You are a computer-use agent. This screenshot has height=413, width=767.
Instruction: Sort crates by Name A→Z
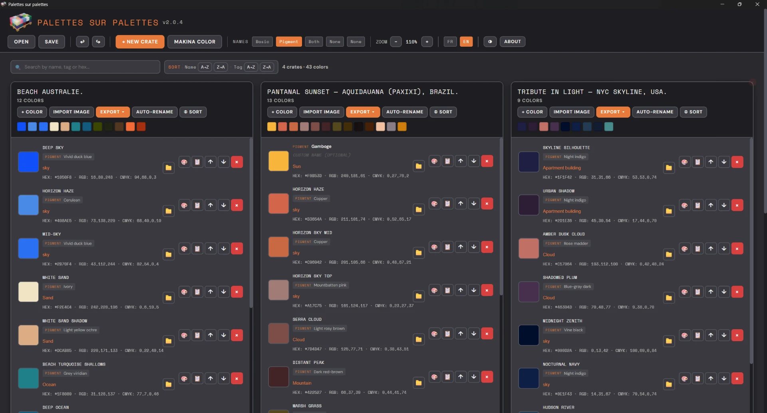[205, 67]
